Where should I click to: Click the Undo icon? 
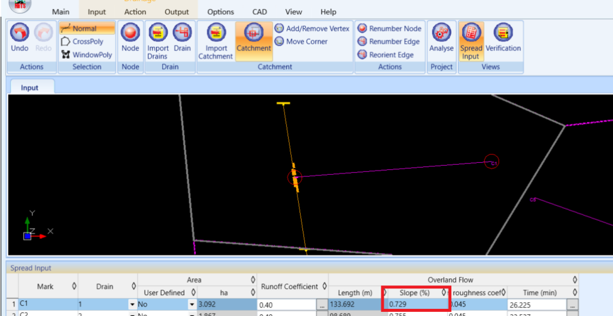[x=20, y=32]
